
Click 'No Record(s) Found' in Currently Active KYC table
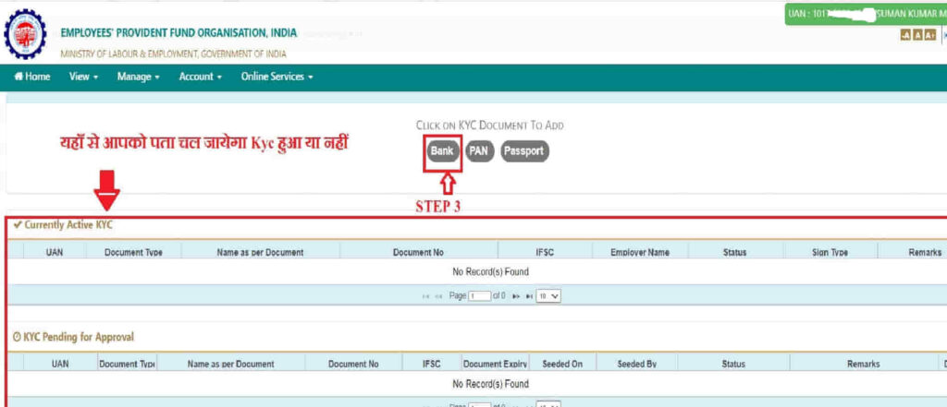(490, 272)
